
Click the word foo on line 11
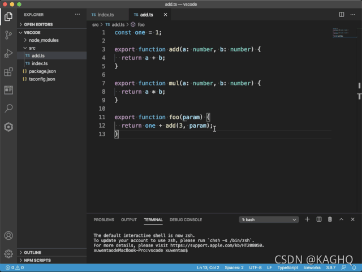coord(174,117)
